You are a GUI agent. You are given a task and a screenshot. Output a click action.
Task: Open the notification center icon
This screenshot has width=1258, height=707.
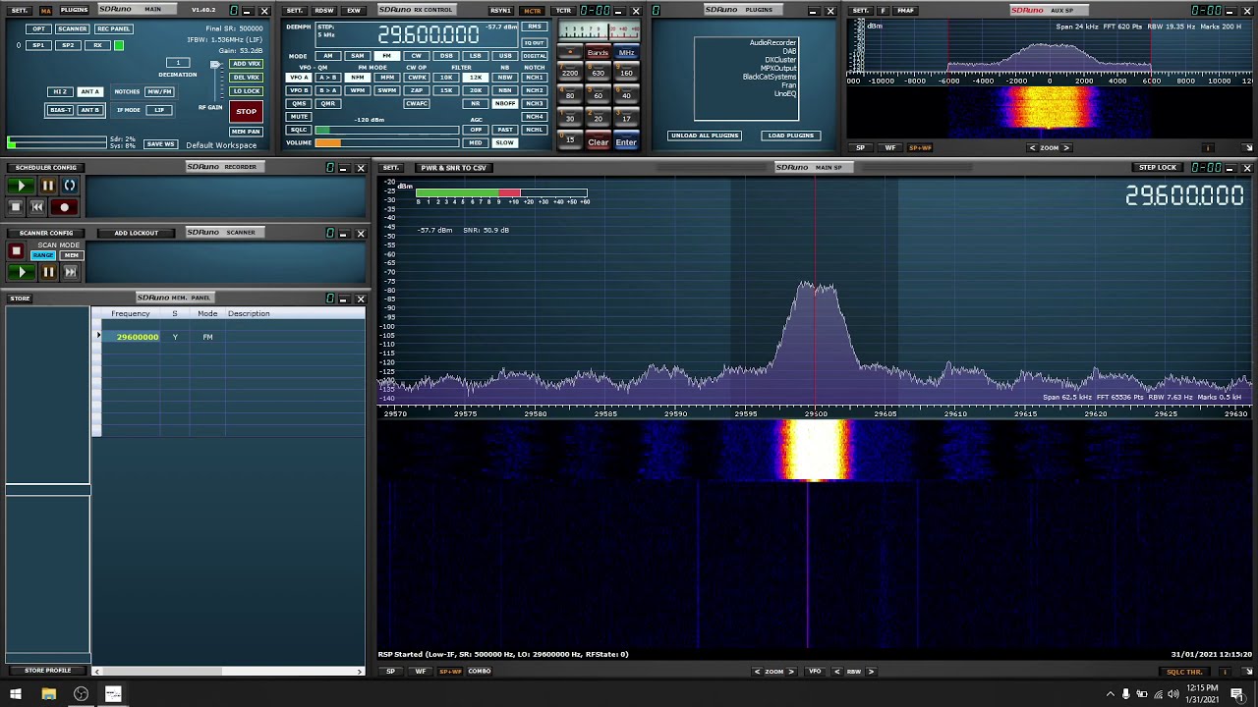pos(1237,694)
